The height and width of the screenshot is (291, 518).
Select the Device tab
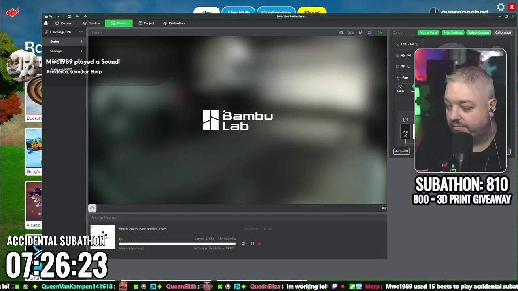coord(119,23)
